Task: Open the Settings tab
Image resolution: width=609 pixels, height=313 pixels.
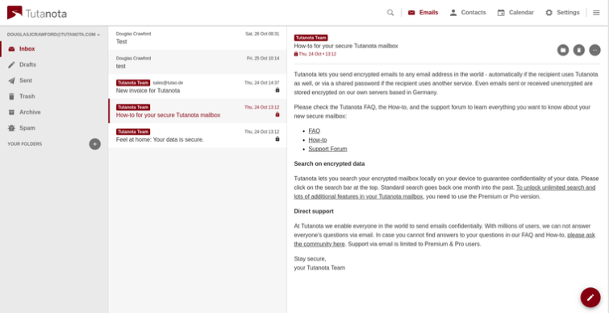Action: (562, 12)
